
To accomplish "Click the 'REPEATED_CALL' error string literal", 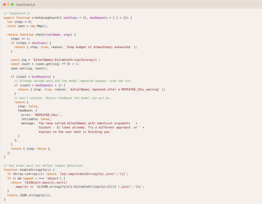I will 47,115.
